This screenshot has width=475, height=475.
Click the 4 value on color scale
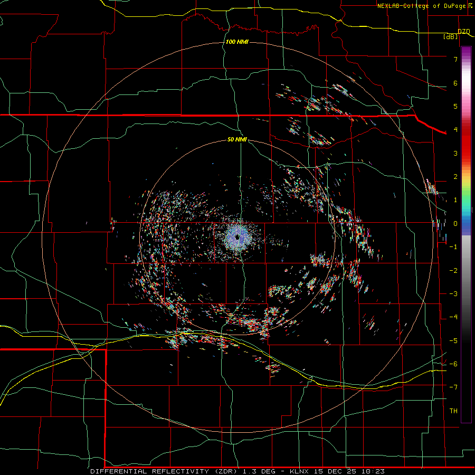coord(455,129)
